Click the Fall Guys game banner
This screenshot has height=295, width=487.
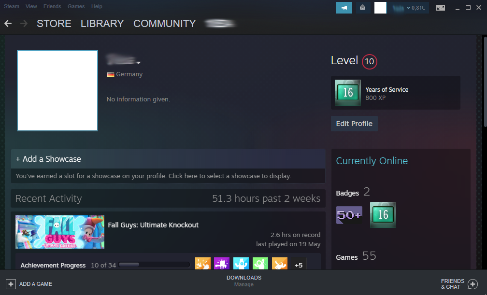pyautogui.click(x=60, y=232)
